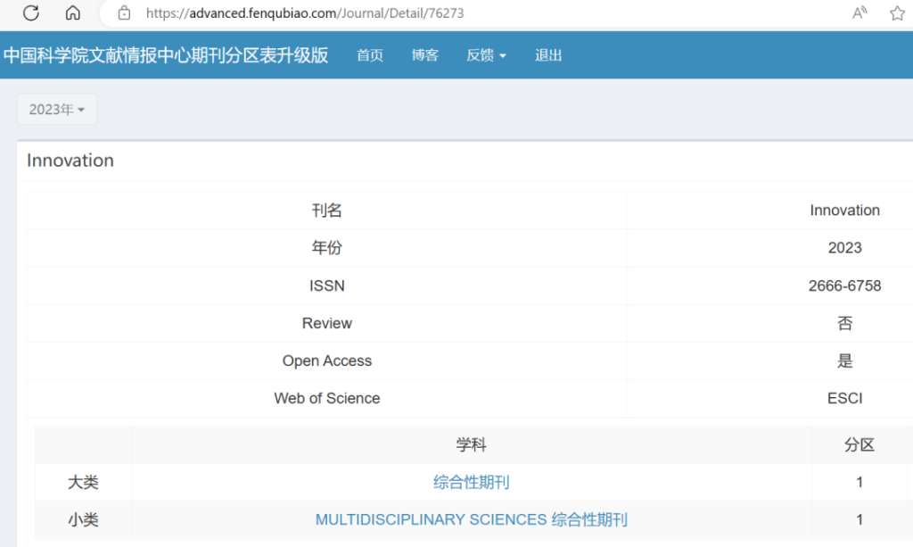Click the 大类 row label
This screenshot has height=547, width=913.
click(x=83, y=483)
